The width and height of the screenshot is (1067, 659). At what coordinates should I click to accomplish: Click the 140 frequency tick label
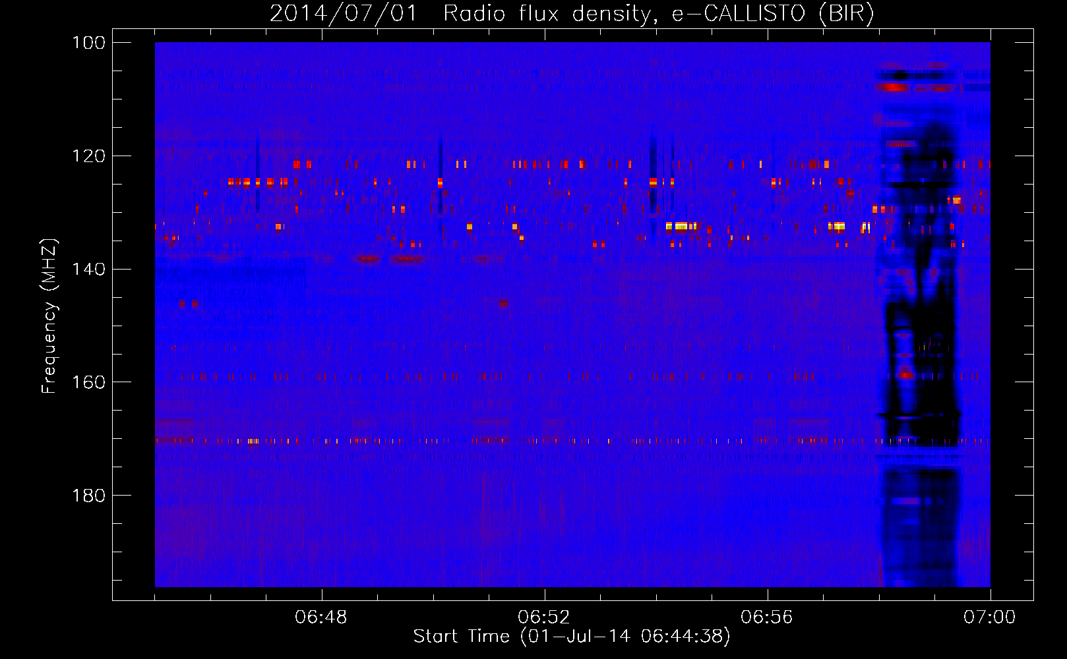[89, 269]
